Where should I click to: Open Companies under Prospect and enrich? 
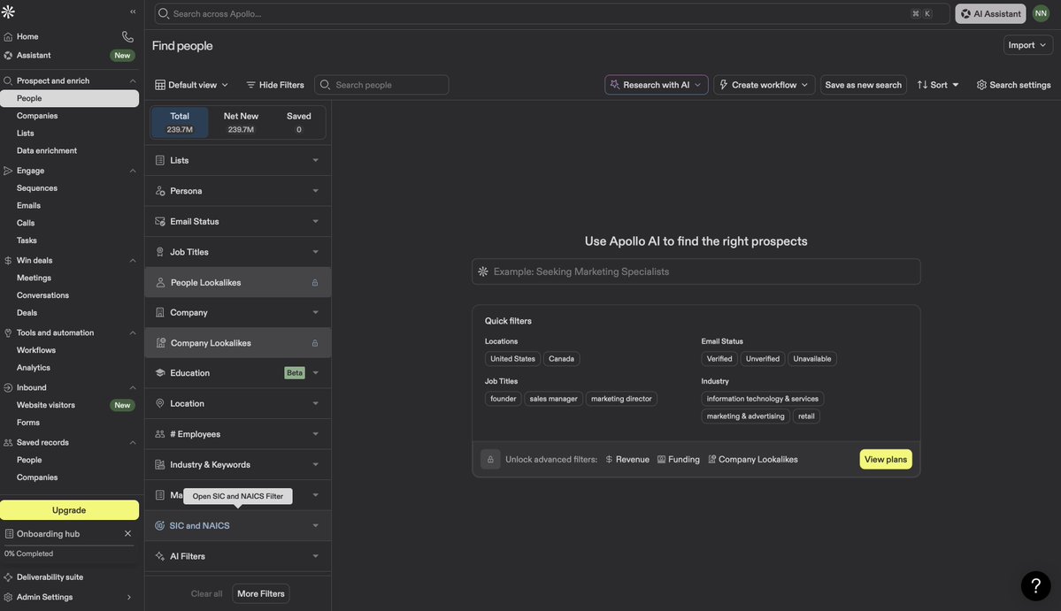click(x=37, y=116)
